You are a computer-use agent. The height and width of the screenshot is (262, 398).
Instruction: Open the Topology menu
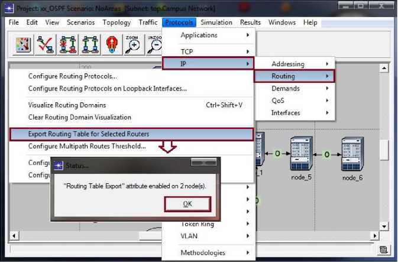(117, 22)
